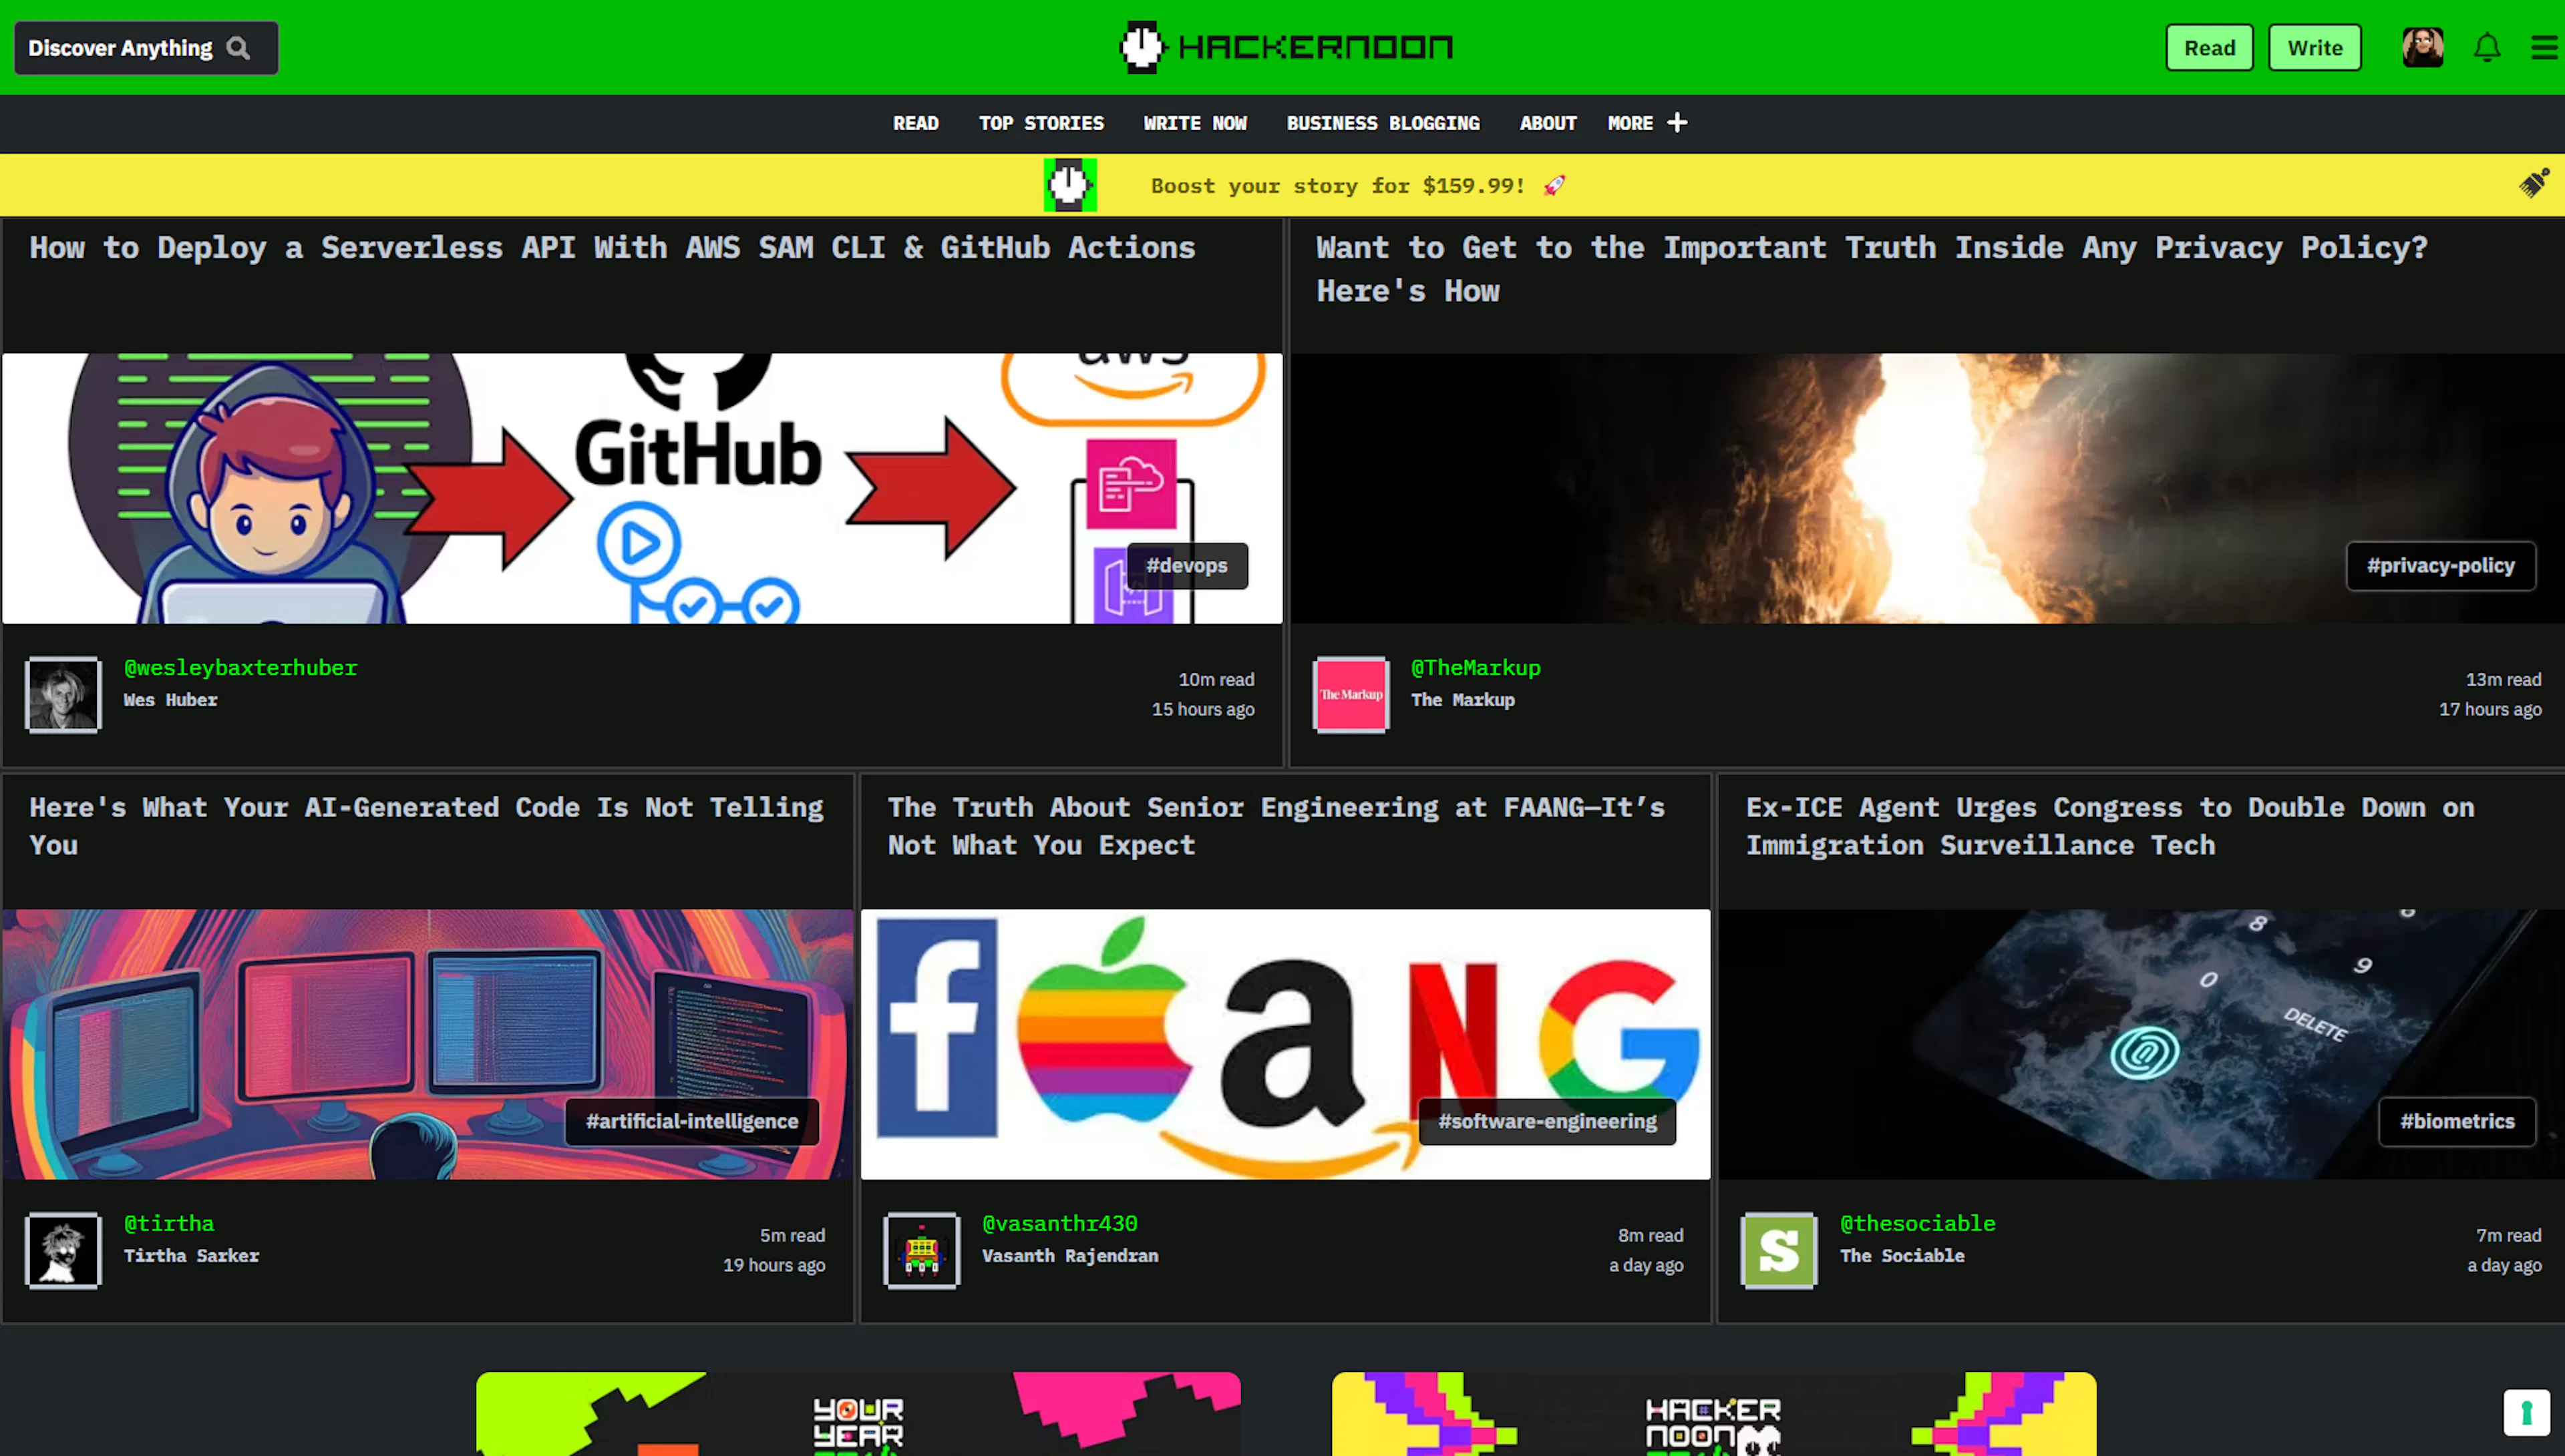Focus the Discover Anything search field
The width and height of the screenshot is (2565, 1456).
pyautogui.click(x=146, y=48)
